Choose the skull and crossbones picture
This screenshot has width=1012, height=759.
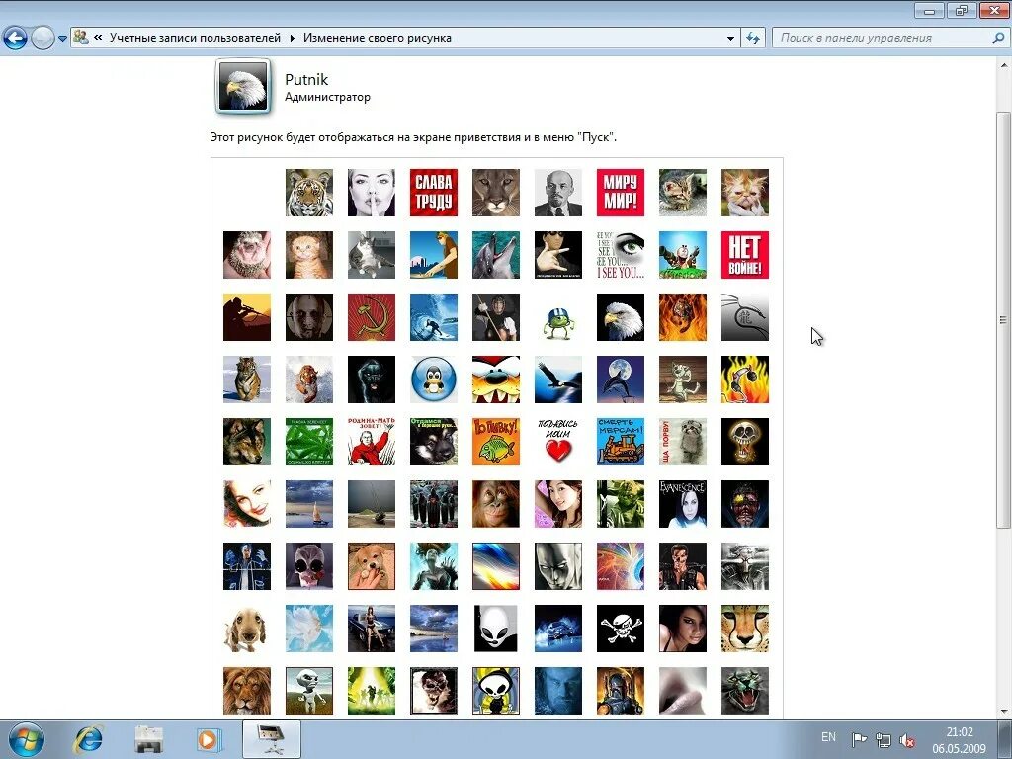tap(621, 629)
